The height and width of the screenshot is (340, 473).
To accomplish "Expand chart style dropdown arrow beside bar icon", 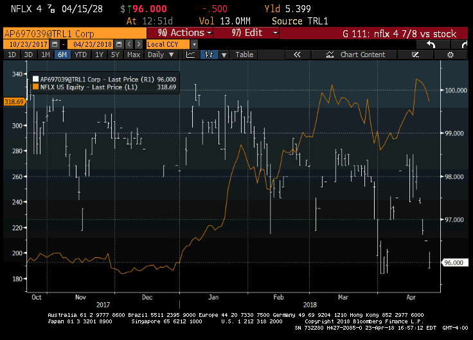I will click(224, 55).
